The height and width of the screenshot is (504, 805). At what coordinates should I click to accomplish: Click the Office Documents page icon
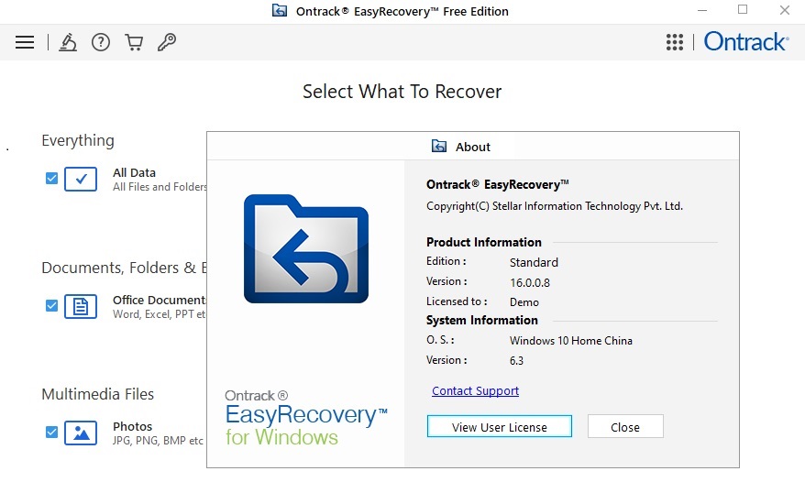coord(81,306)
